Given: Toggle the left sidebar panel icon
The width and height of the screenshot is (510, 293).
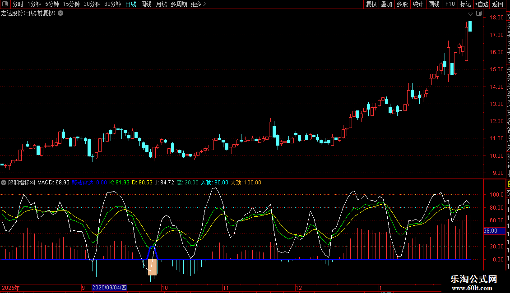Looking at the screenshot, I should click(x=5, y=5).
